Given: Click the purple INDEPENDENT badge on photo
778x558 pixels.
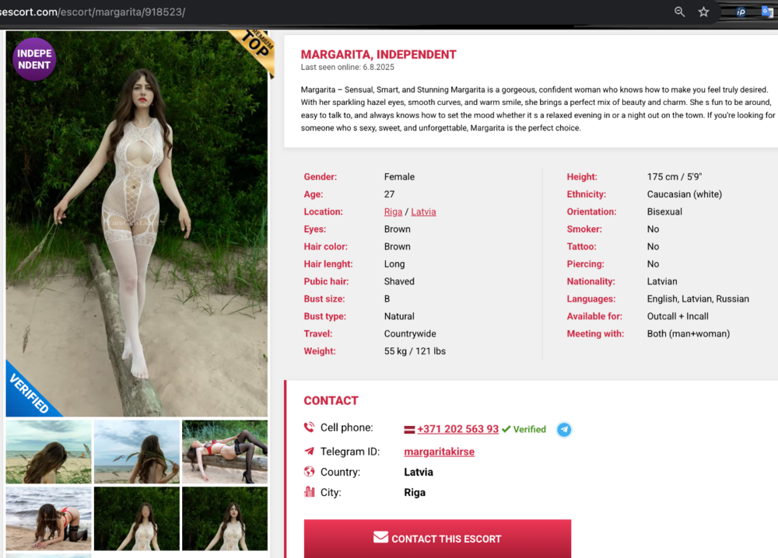Looking at the screenshot, I should coord(34,60).
